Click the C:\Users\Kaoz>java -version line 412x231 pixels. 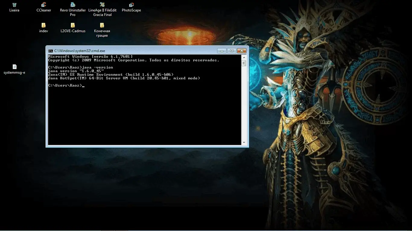click(81, 67)
